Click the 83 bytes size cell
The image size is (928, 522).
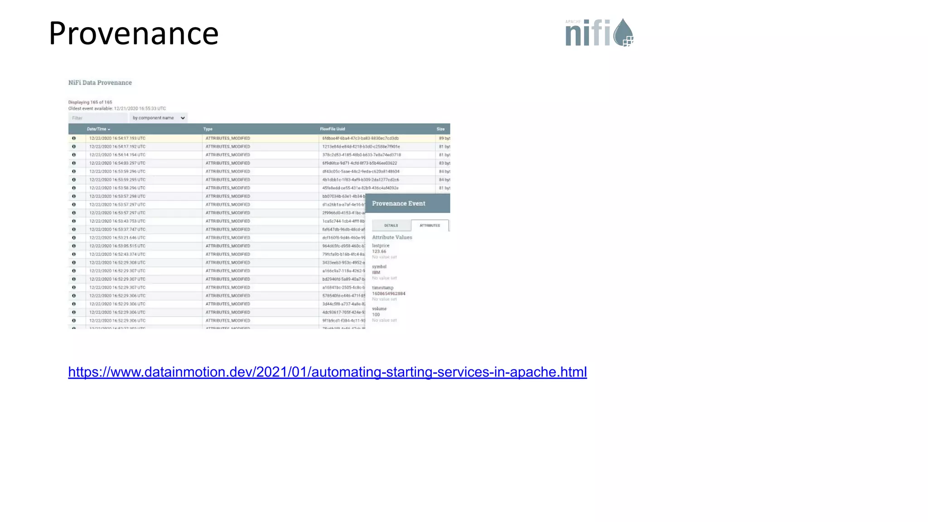pos(444,163)
